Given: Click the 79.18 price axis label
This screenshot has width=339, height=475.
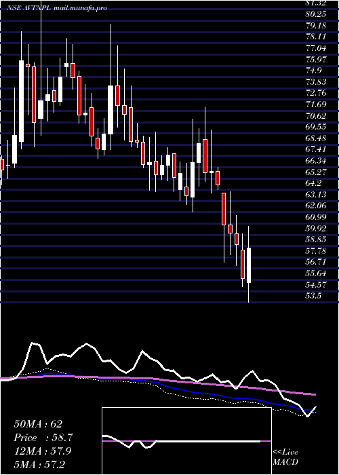Looking at the screenshot, I should (x=316, y=26).
